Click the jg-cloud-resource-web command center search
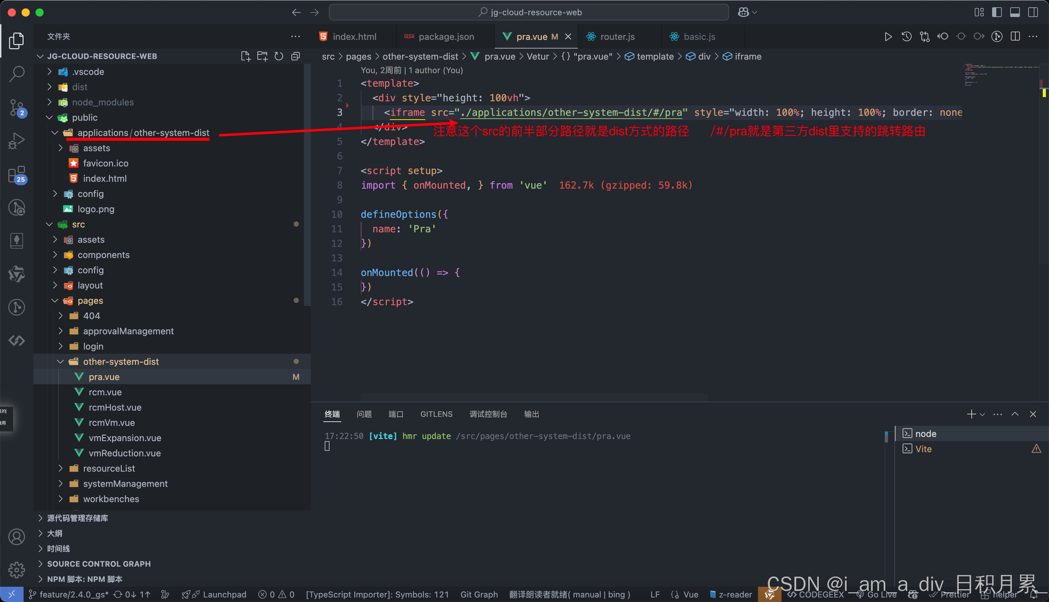This screenshot has height=602, width=1049. click(528, 12)
